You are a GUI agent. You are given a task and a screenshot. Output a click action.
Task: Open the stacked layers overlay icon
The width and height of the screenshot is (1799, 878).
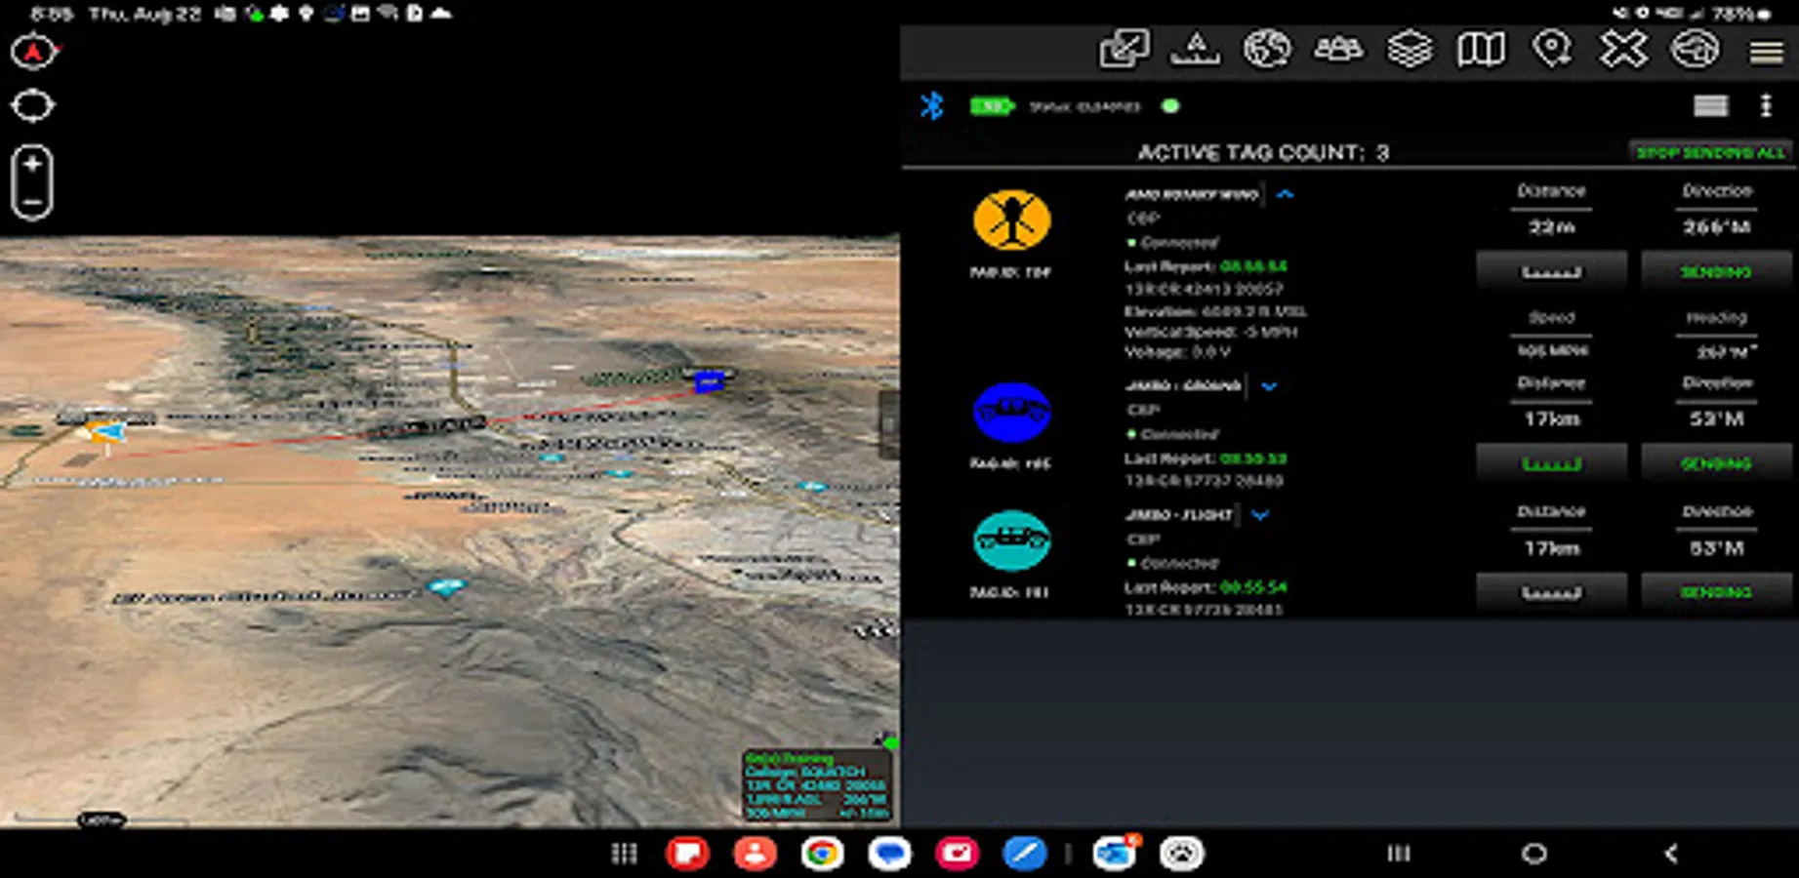1410,49
